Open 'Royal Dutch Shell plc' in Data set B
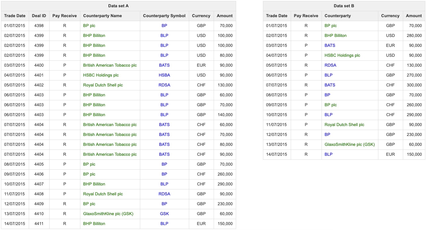The height and width of the screenshot is (230, 427). click(344, 125)
